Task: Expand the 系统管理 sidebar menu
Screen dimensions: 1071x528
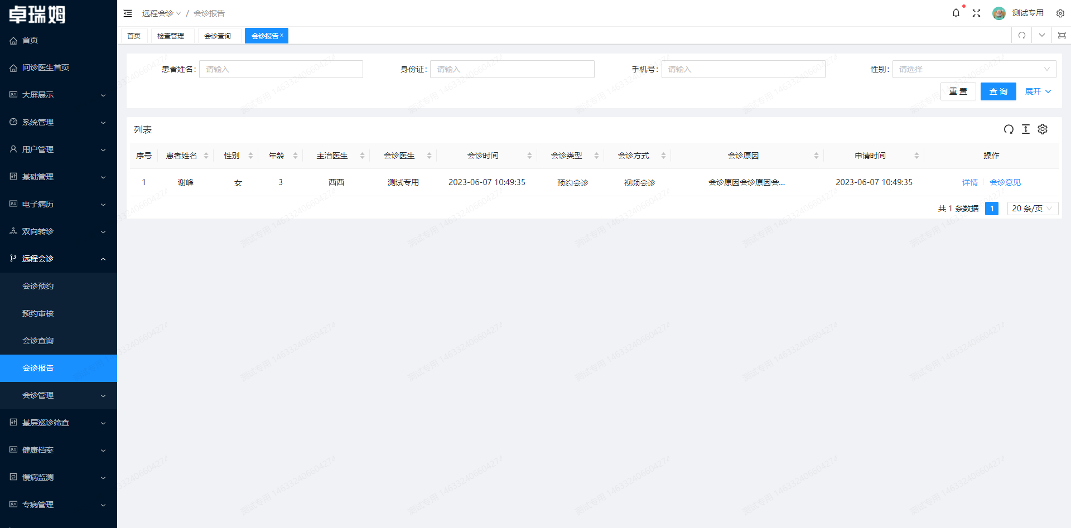Action: point(59,122)
